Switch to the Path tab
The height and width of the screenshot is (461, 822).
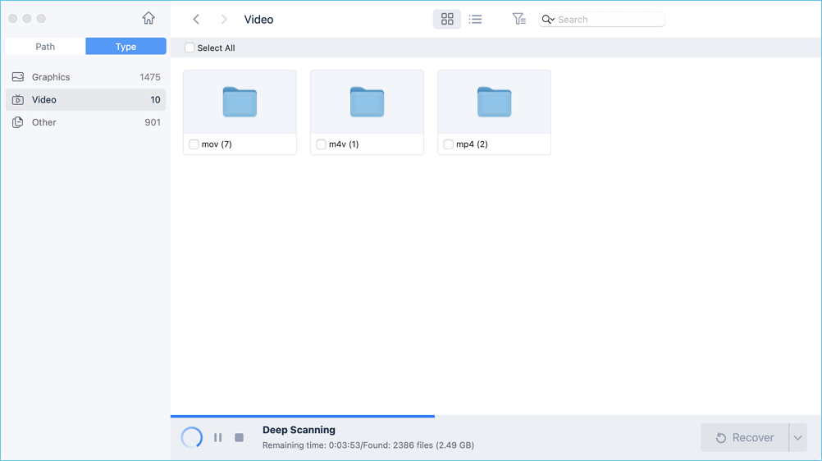[x=45, y=46]
